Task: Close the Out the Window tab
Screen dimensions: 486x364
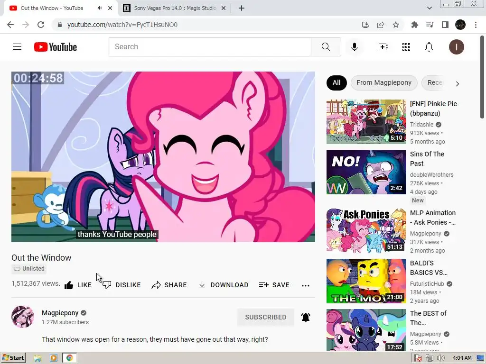Action: pyautogui.click(x=110, y=8)
